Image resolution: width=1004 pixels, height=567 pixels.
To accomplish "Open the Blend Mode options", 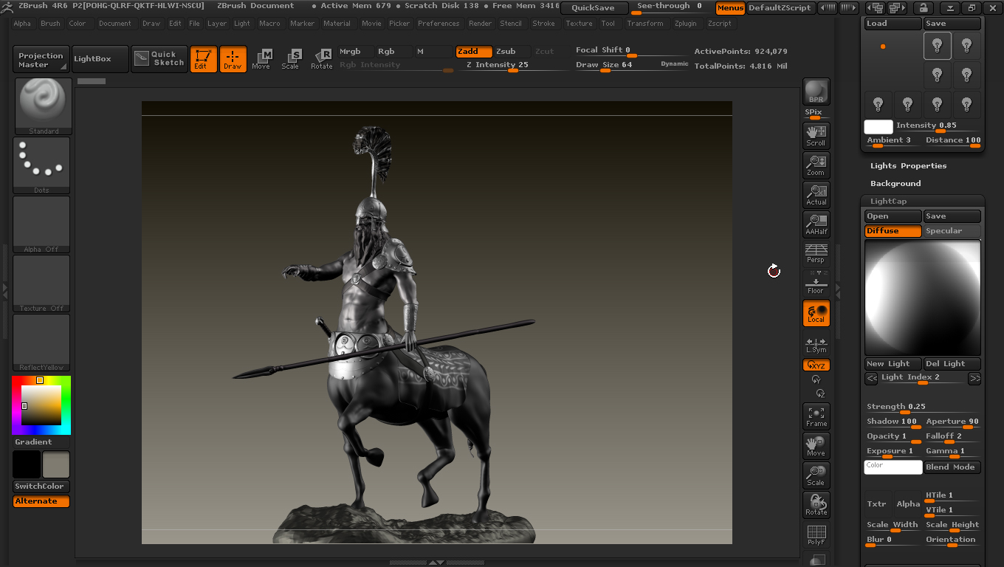I will click(952, 467).
